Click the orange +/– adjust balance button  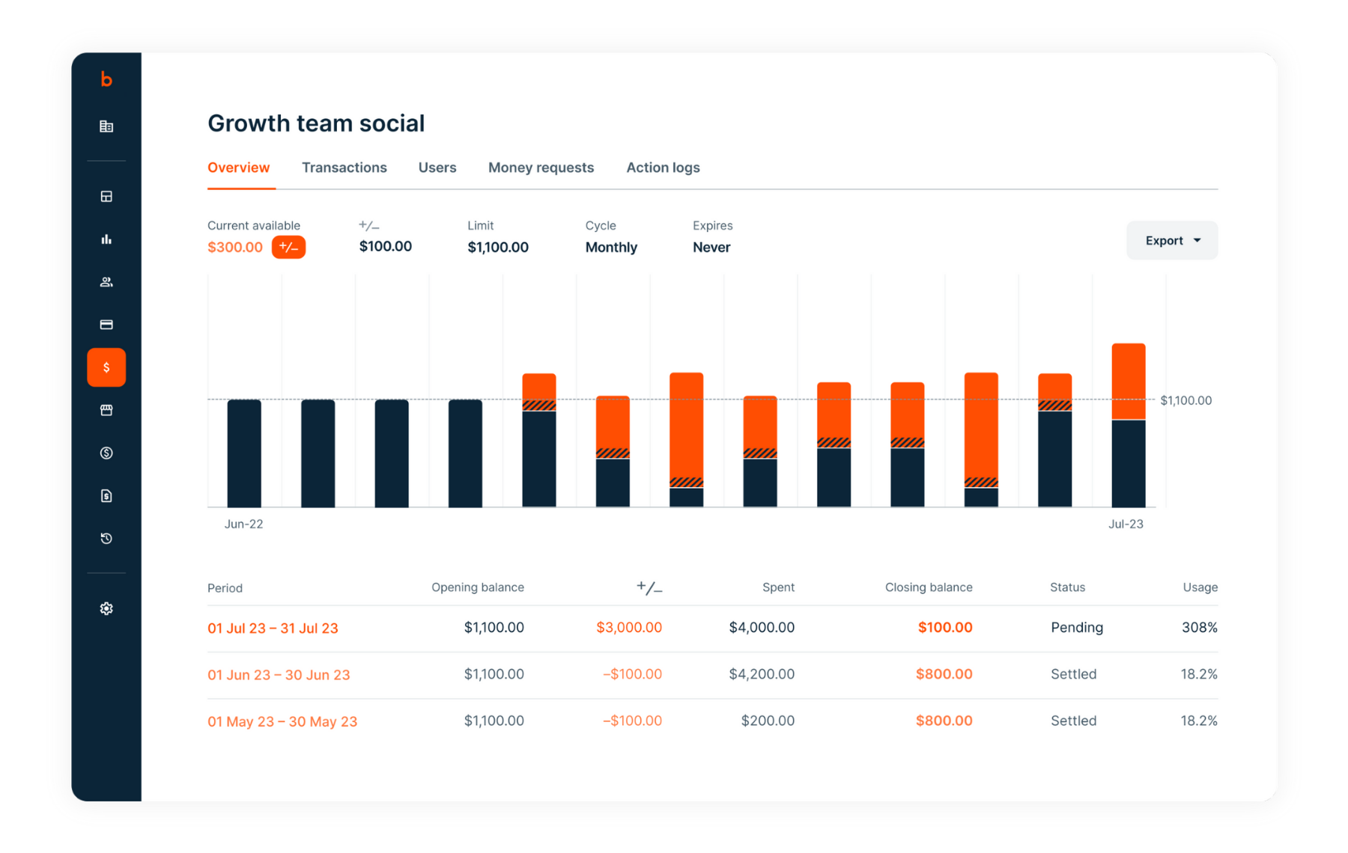288,247
